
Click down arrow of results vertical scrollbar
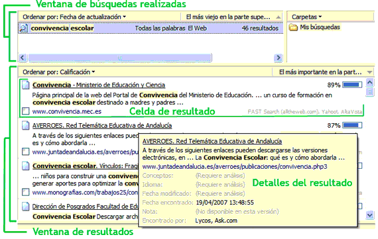(370, 215)
